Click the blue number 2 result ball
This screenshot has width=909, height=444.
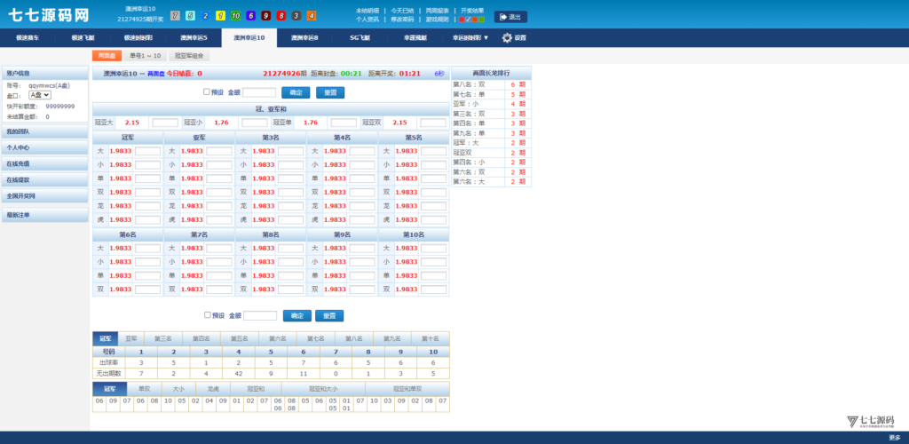205,16
